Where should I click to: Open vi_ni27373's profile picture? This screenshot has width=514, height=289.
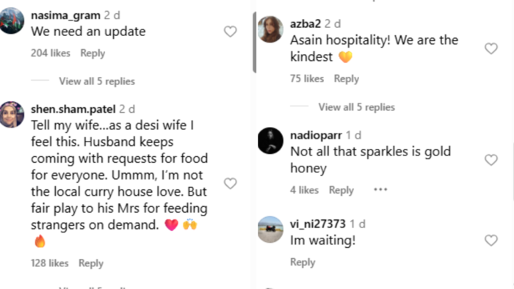tap(270, 230)
